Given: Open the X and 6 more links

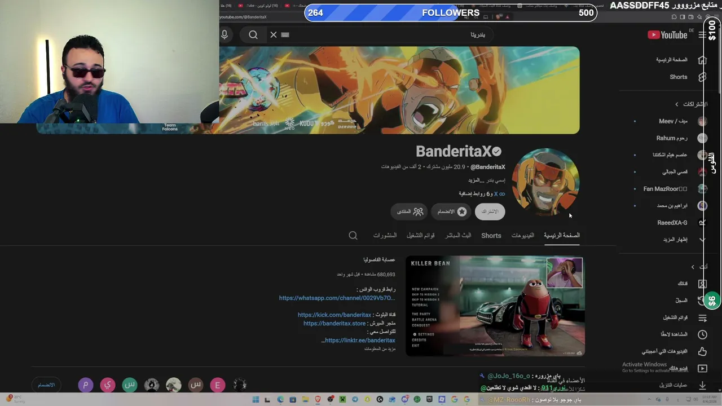Looking at the screenshot, I should click(x=482, y=194).
